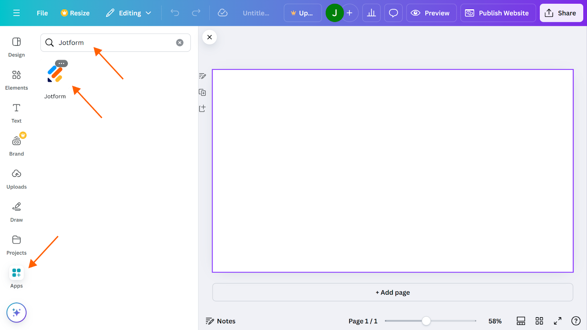Viewport: 587px width, 330px height.
Task: Switch to the Design tab
Action: pos(16,47)
